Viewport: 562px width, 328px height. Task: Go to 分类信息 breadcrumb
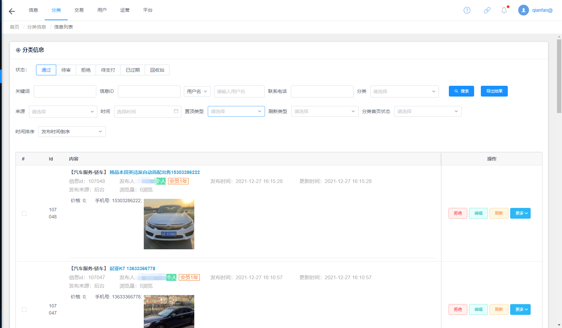tap(37, 27)
